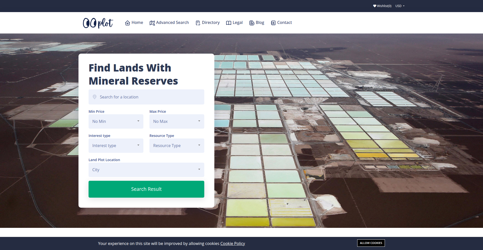
Task: Click ALLOW COOKIES button
Action: point(371,243)
